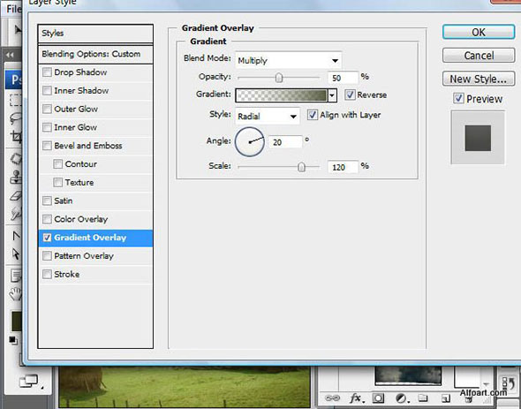
Task: Click the New Style... button
Action: pos(479,79)
